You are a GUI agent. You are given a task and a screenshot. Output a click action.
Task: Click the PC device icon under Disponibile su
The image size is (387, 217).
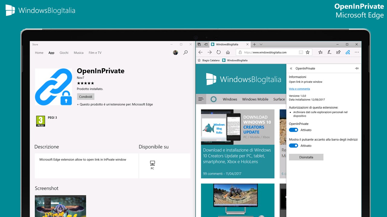pyautogui.click(x=152, y=163)
